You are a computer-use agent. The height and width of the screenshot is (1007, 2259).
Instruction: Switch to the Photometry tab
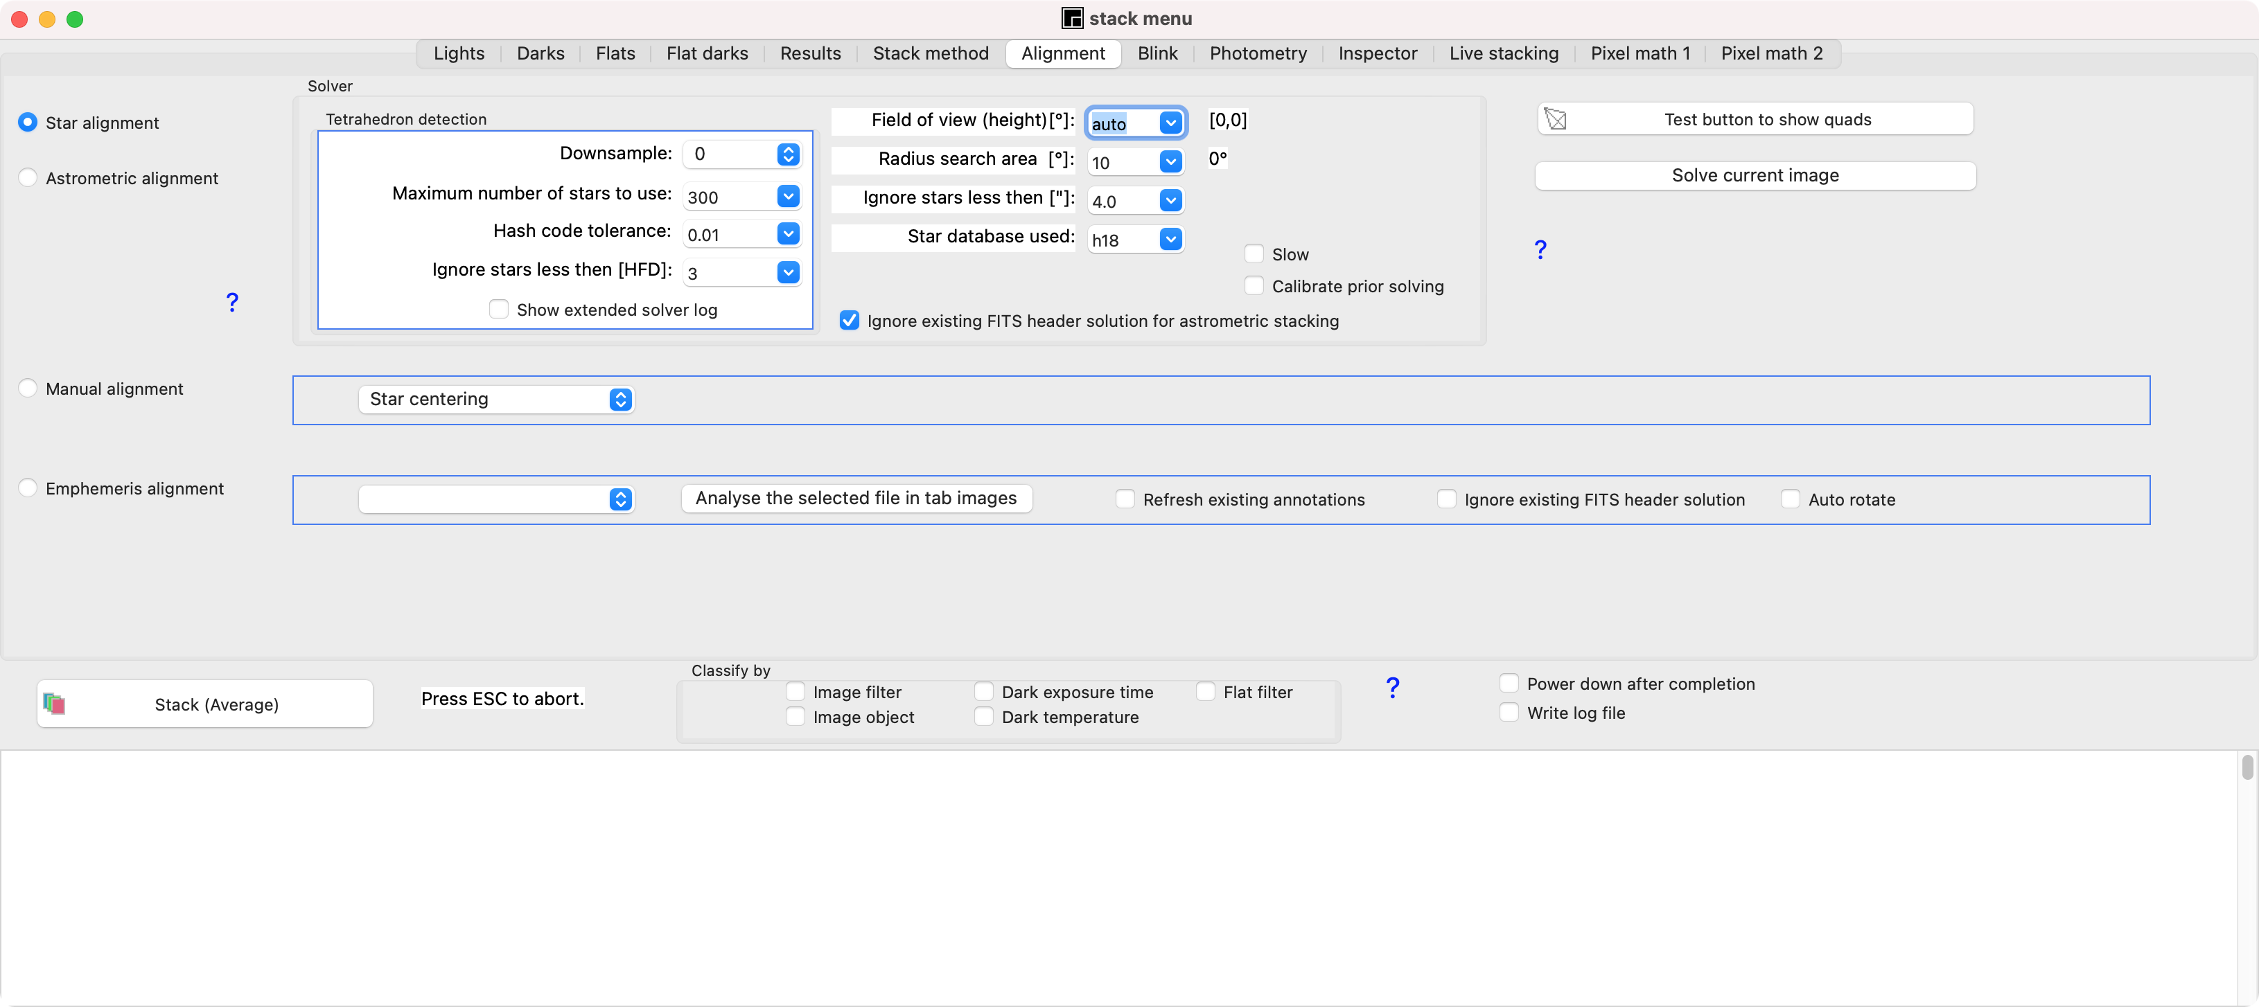(1258, 53)
